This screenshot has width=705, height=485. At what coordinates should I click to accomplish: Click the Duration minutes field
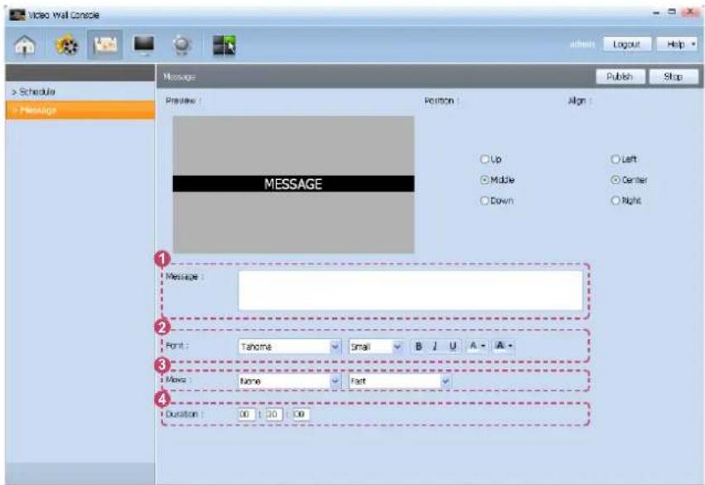tap(273, 414)
